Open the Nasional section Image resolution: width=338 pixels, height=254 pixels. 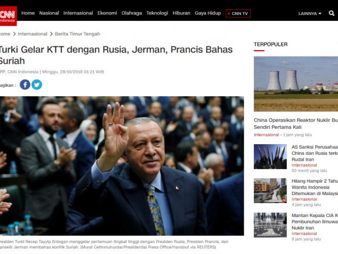[49, 13]
